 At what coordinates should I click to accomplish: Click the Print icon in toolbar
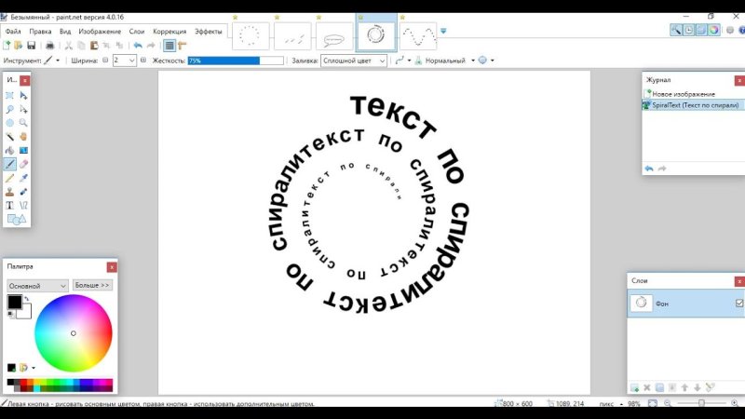pyautogui.click(x=48, y=46)
